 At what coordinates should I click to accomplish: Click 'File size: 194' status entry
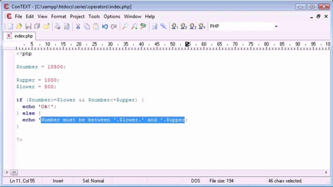click(221, 181)
